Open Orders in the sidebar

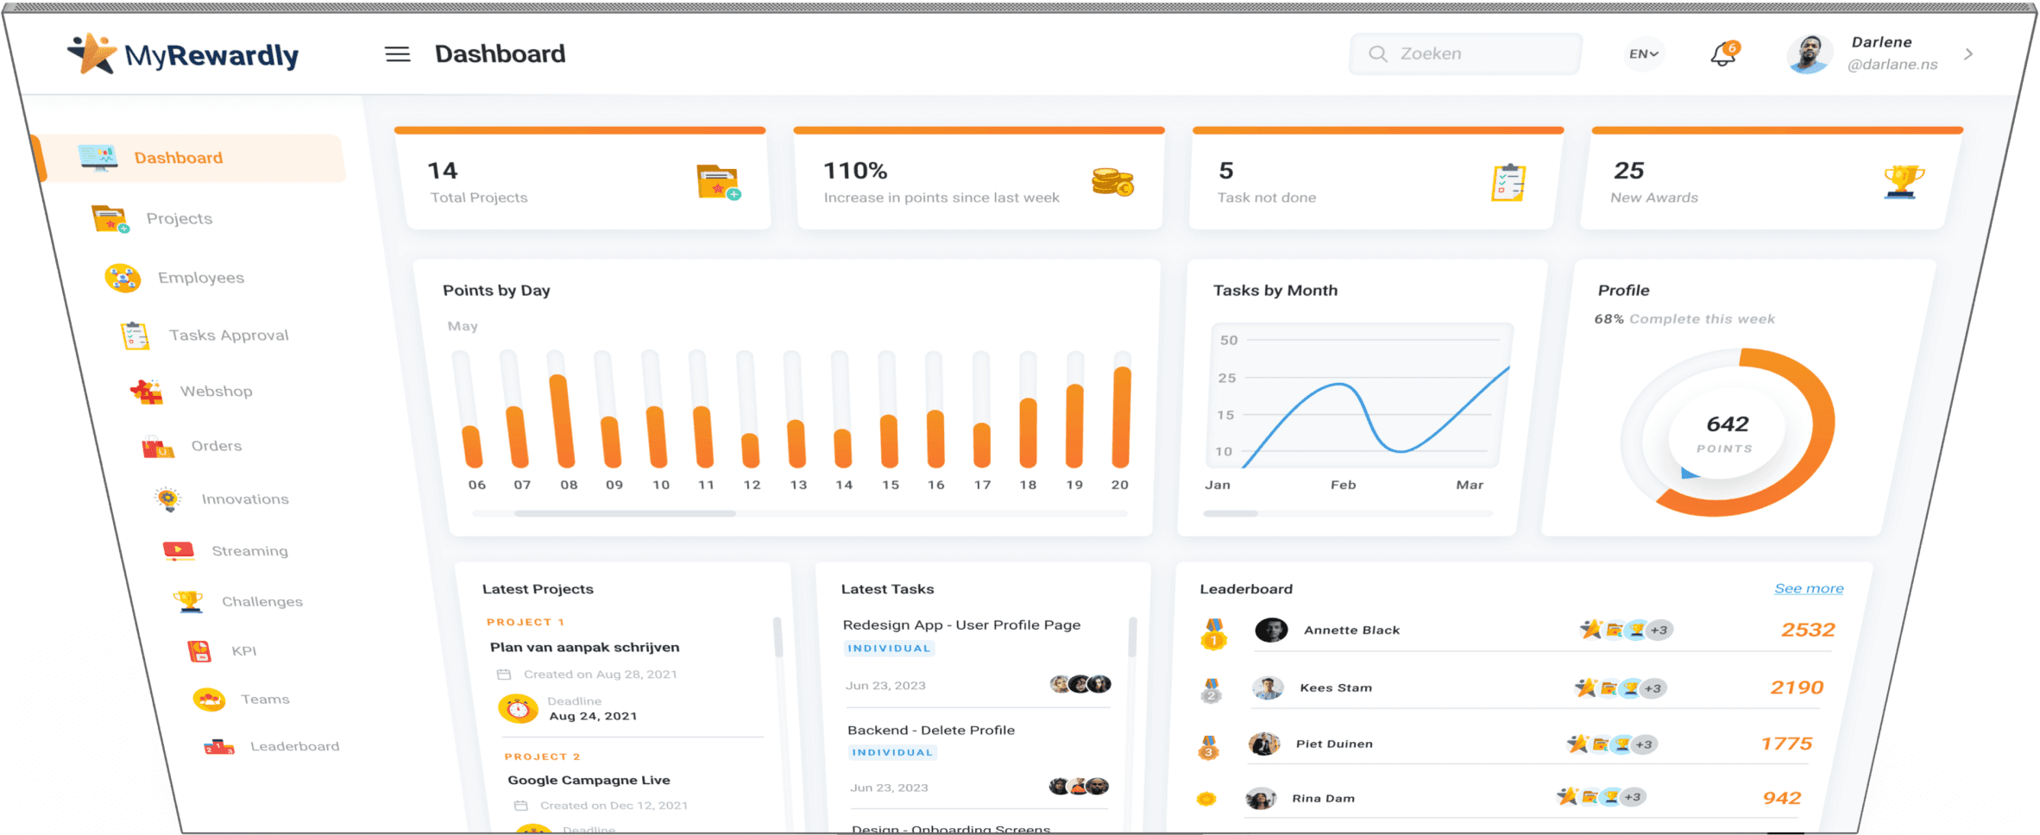pyautogui.click(x=216, y=446)
